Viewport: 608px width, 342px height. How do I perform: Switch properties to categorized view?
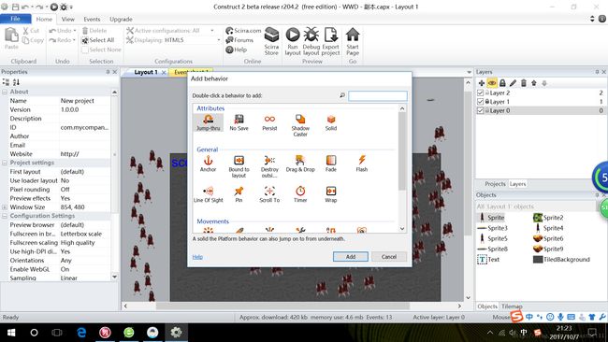[6, 82]
